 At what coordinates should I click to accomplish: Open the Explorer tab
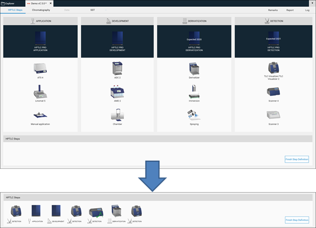[x=8, y=4]
